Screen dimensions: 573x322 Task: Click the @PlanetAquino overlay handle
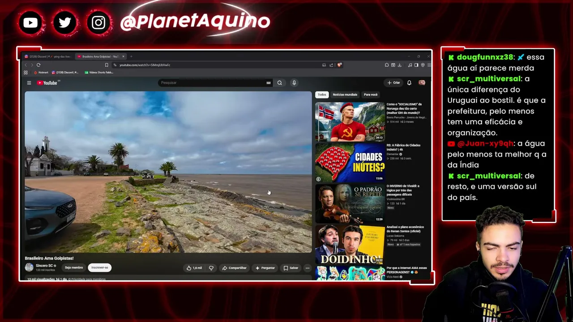tap(195, 21)
